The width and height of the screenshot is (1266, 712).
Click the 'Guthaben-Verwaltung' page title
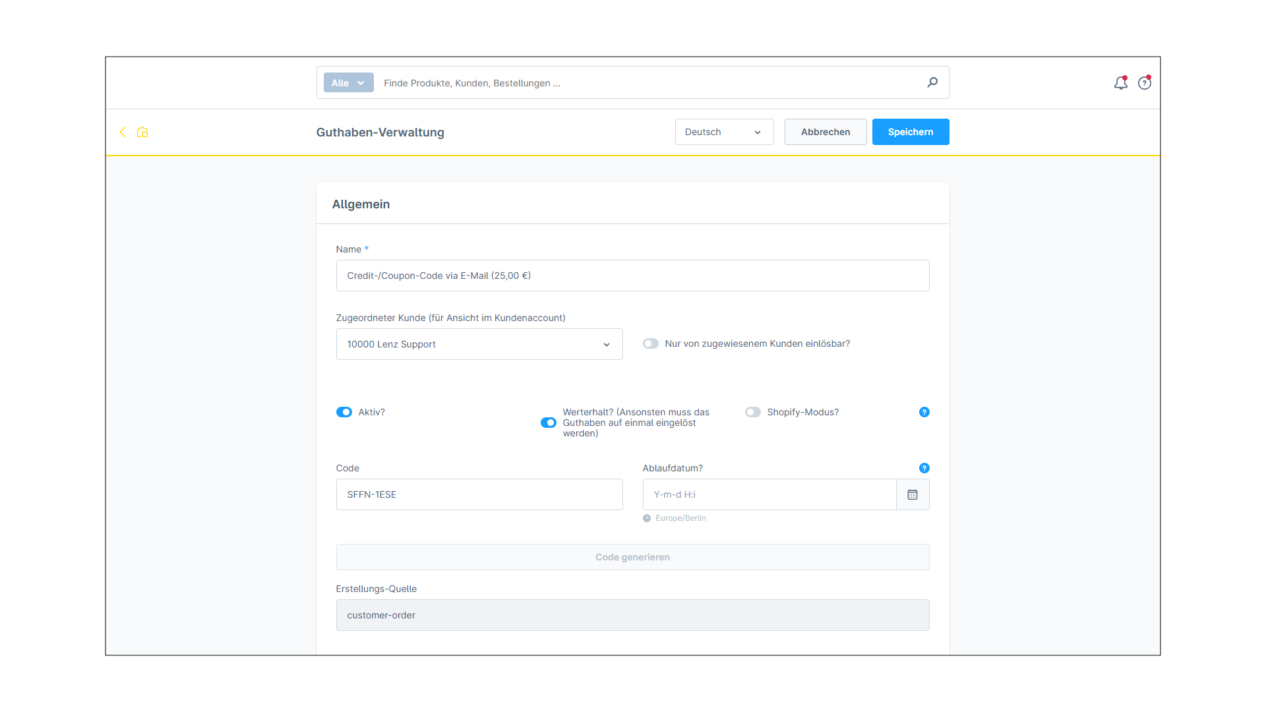(380, 133)
